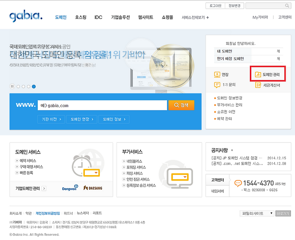Screen dimensions: 295x240
Task: Click the arrow beside 기업도메인 관리
Action: (x=44, y=188)
